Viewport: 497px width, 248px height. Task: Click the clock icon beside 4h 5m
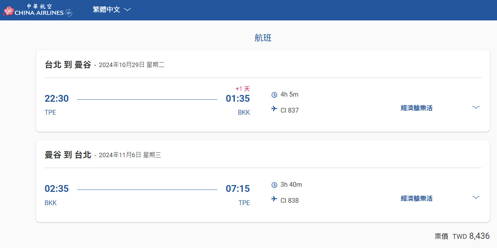(274, 95)
